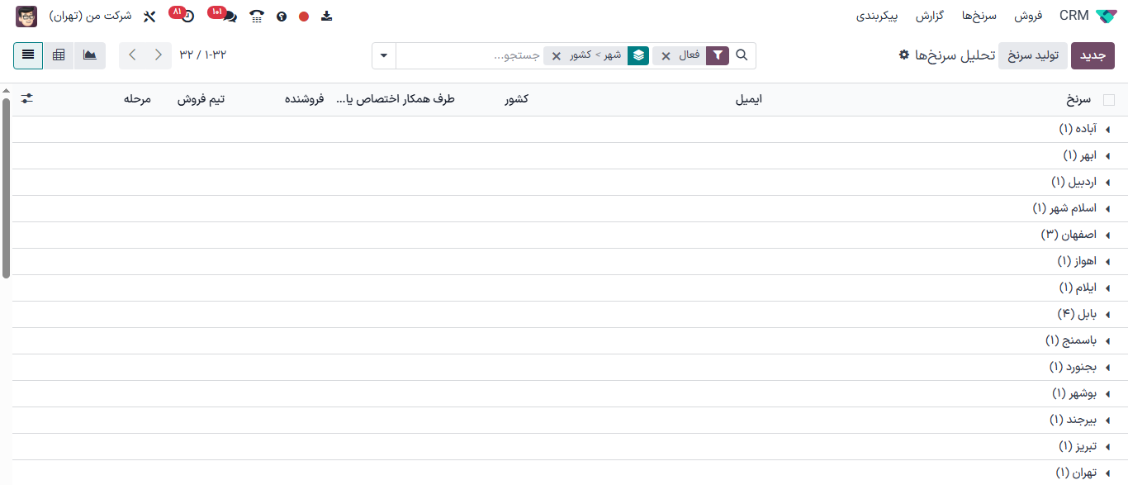Switch to سرنخ‌ها menu item
The width and height of the screenshot is (1128, 485).
click(x=981, y=15)
